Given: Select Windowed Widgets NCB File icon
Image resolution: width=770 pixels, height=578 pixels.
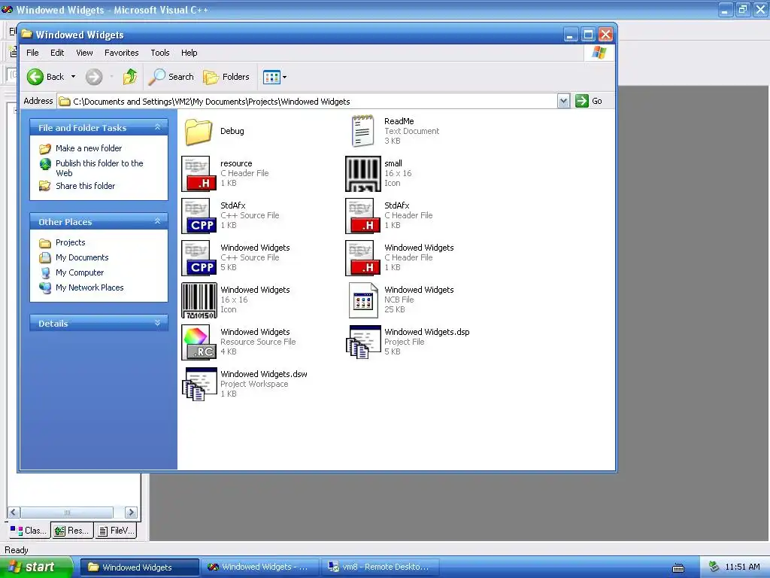Looking at the screenshot, I should coord(363,300).
